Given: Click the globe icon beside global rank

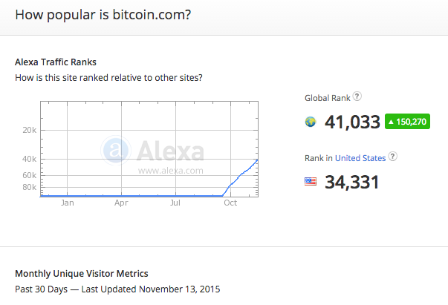Looking at the screenshot, I should (311, 122).
